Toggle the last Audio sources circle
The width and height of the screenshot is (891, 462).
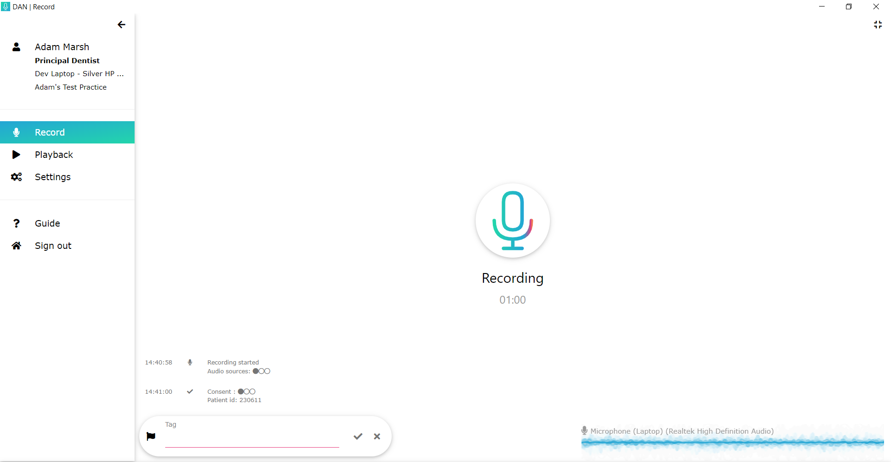(x=268, y=371)
